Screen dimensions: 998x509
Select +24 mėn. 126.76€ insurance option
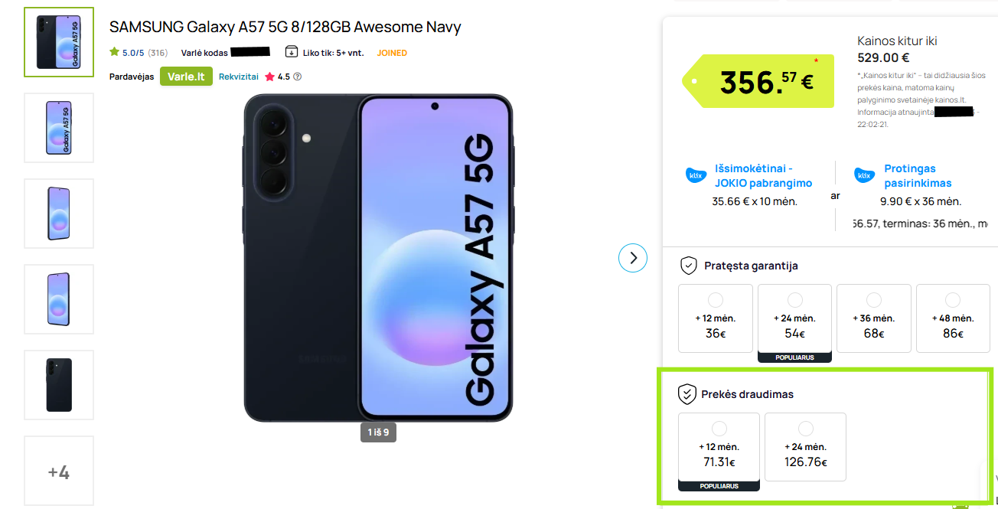coord(806,446)
